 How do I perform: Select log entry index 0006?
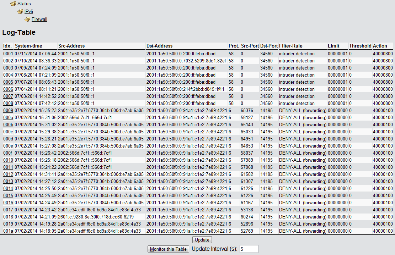coord(8,89)
